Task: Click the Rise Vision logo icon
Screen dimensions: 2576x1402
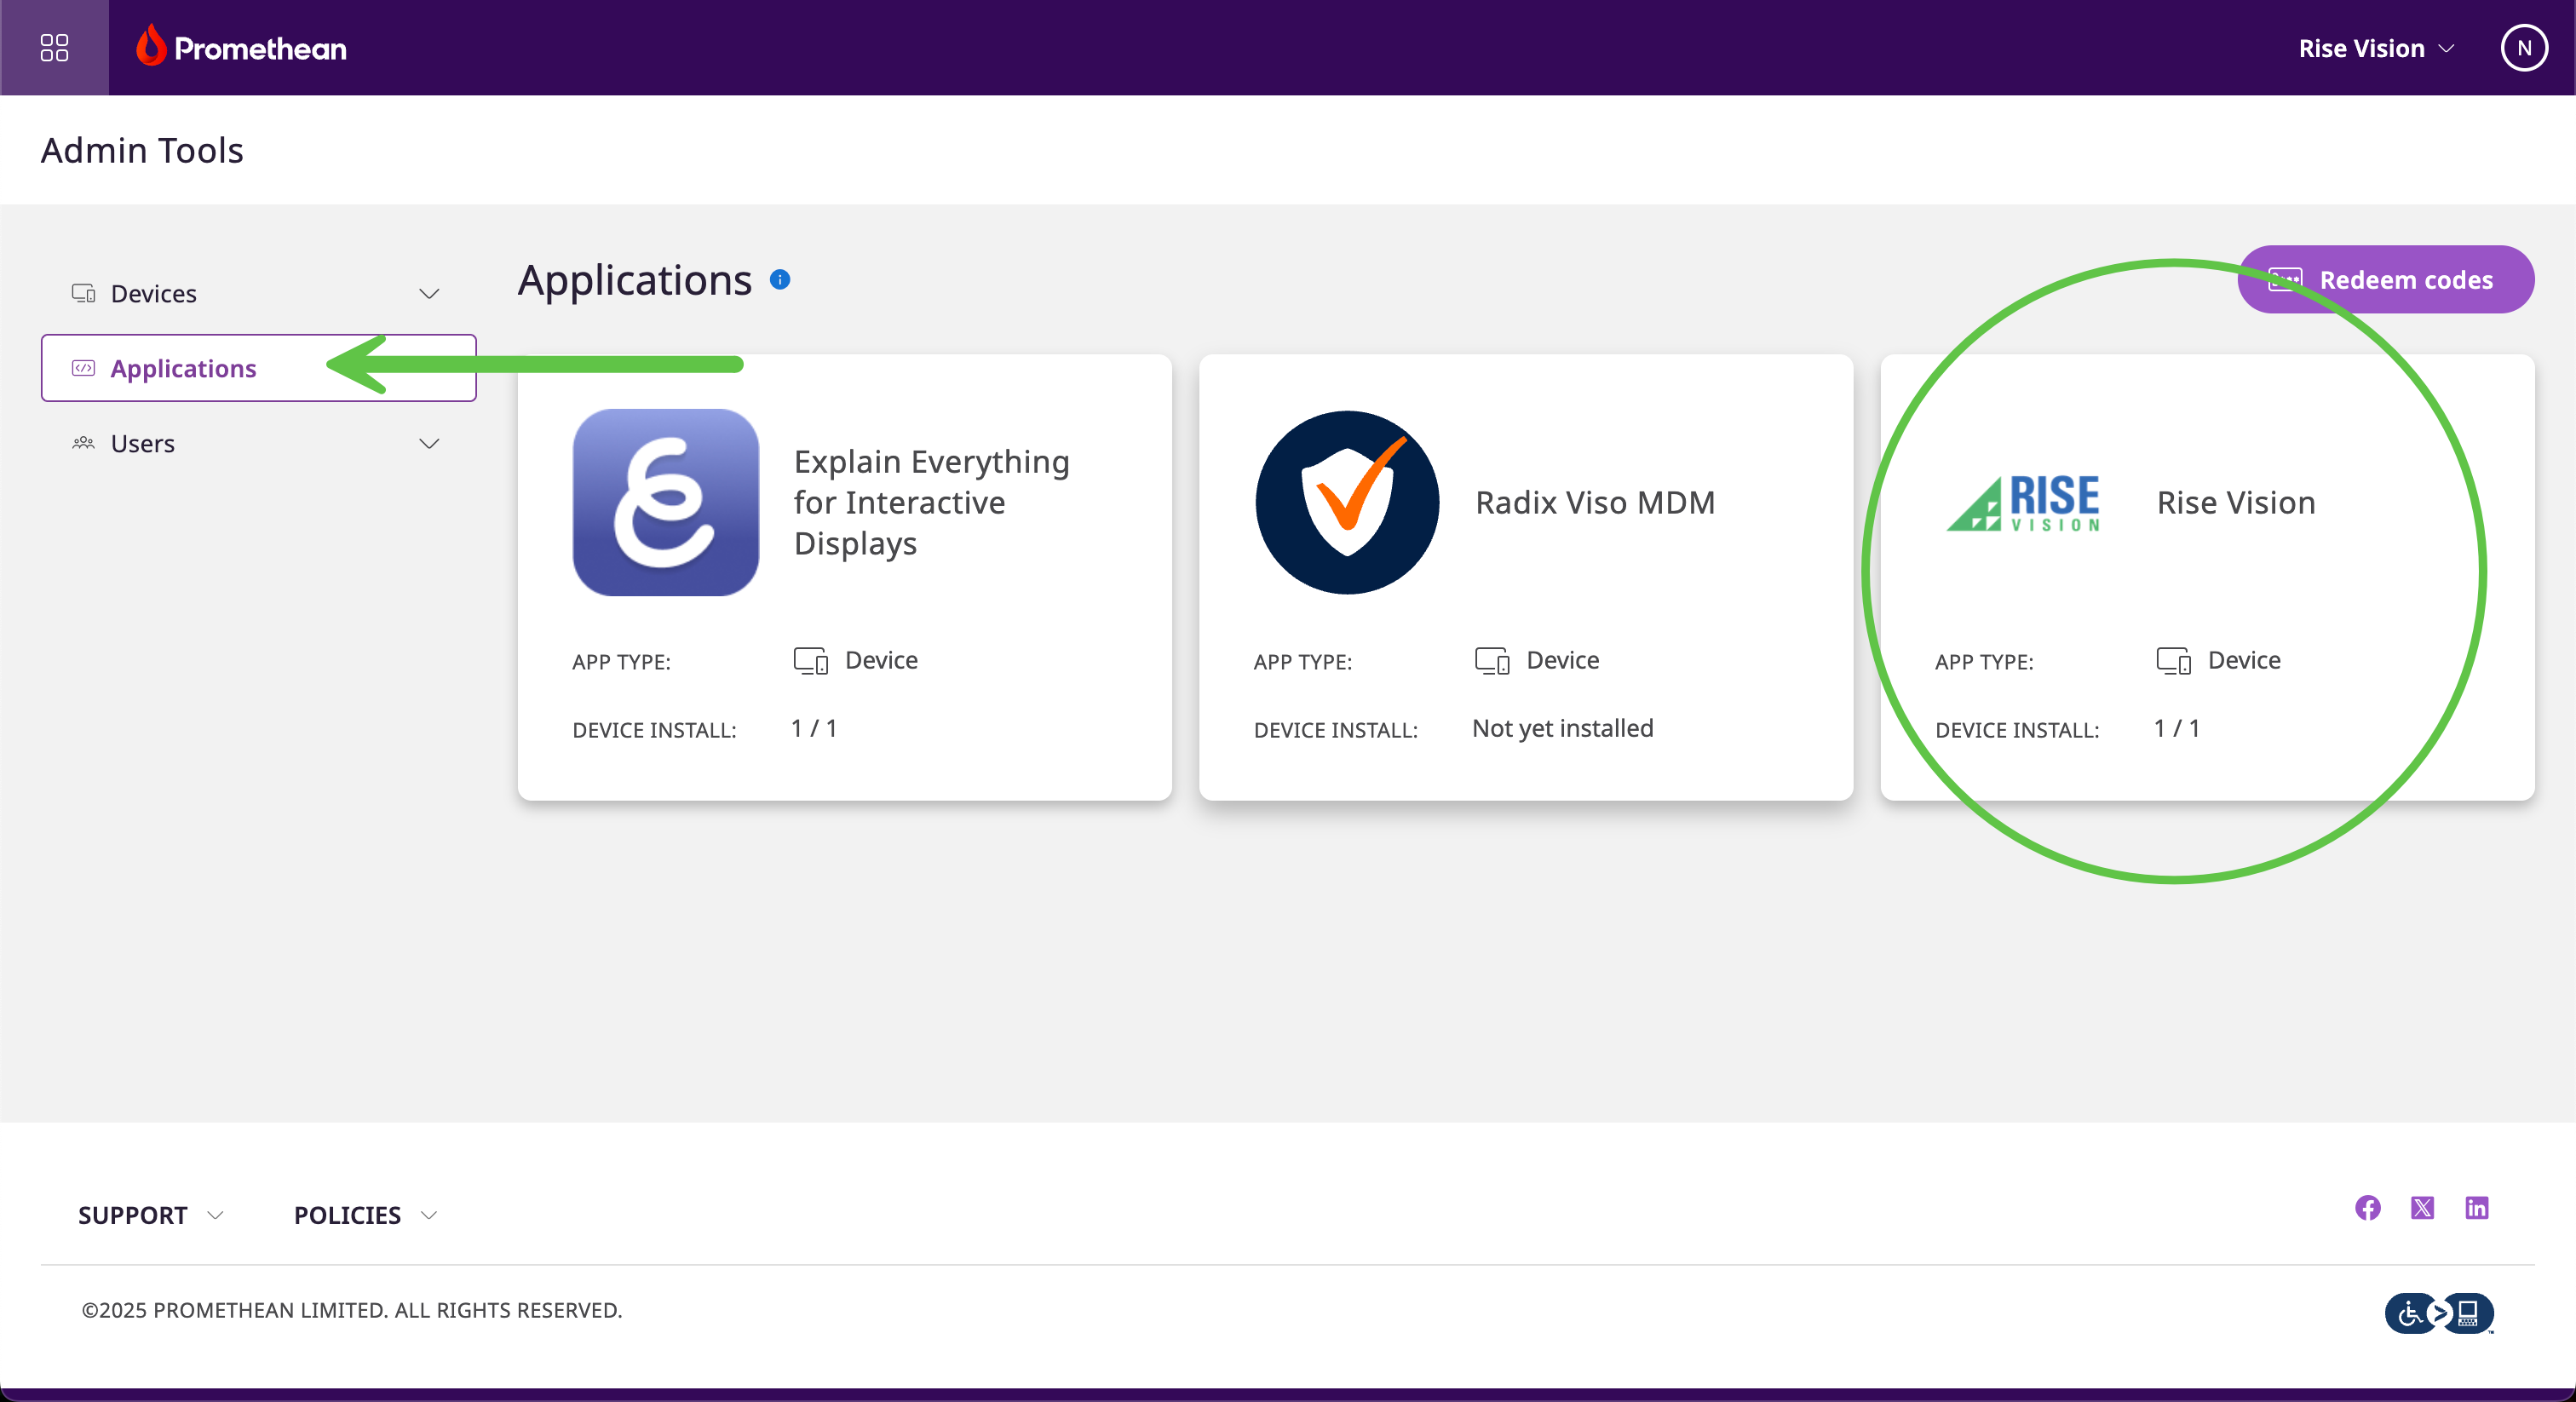Action: point(2024,503)
